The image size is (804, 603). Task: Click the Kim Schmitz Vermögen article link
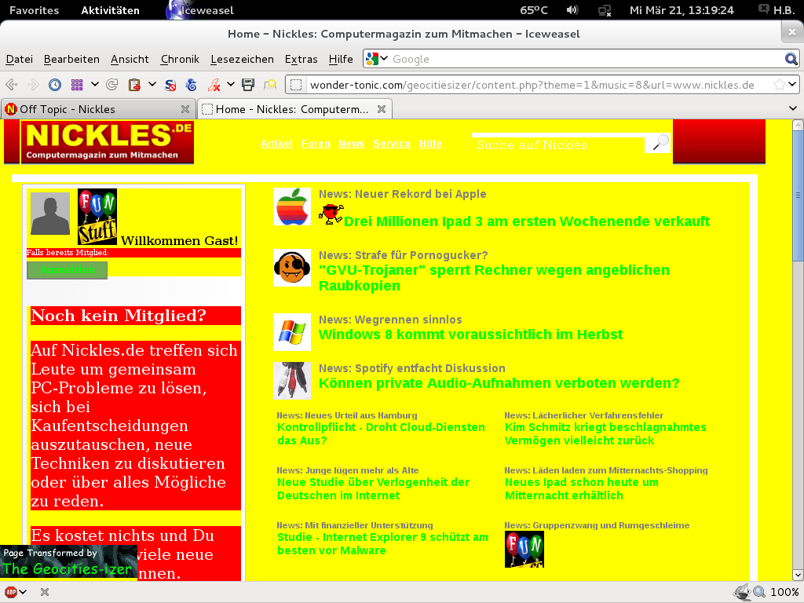[605, 433]
